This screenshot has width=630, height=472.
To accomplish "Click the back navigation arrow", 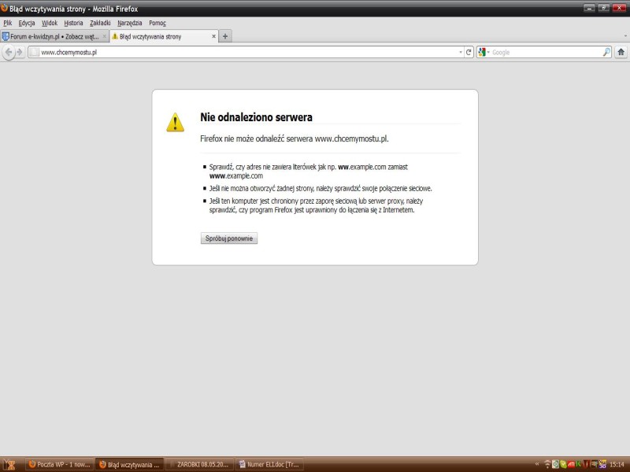I will click(9, 52).
